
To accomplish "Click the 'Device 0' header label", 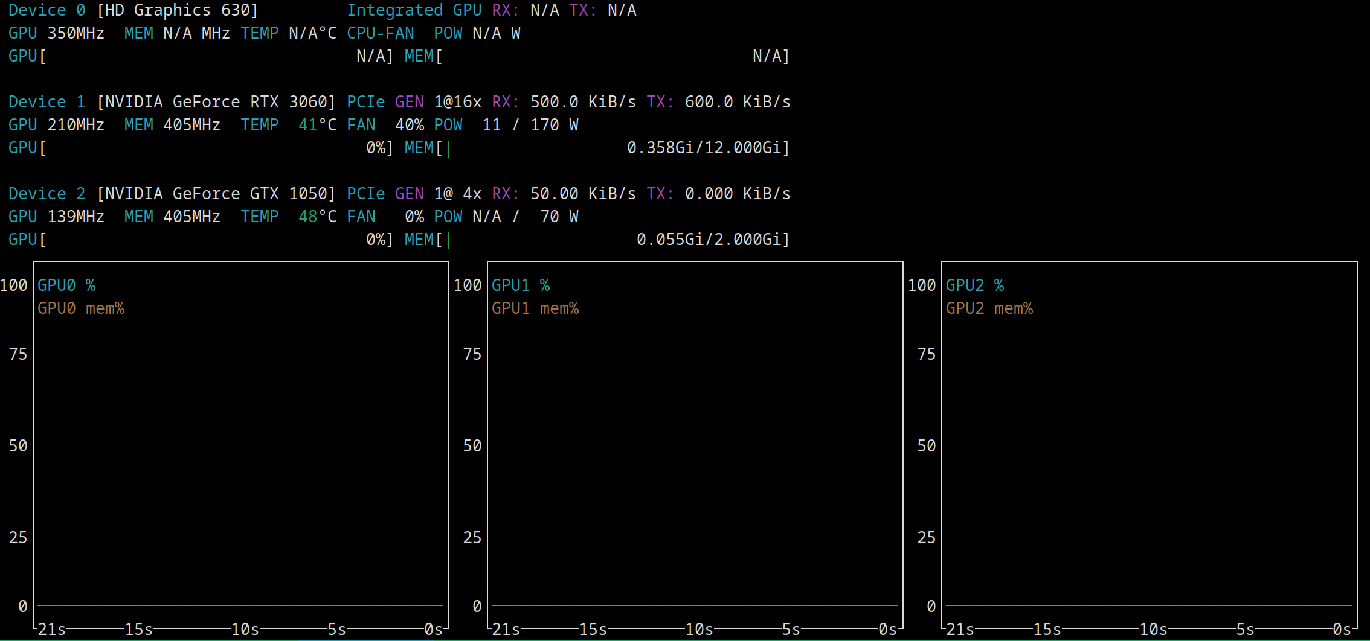I will pos(47,10).
